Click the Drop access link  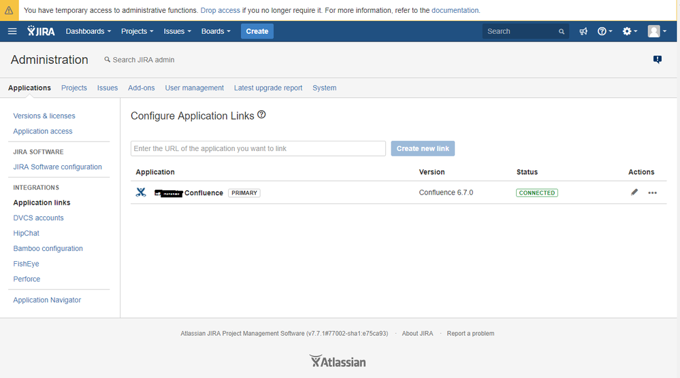(221, 10)
